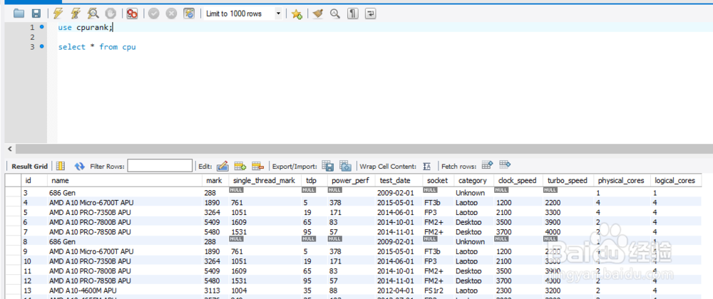
Task: Toggle invisible characters (pilcrow icon)
Action: pyautogui.click(x=353, y=14)
